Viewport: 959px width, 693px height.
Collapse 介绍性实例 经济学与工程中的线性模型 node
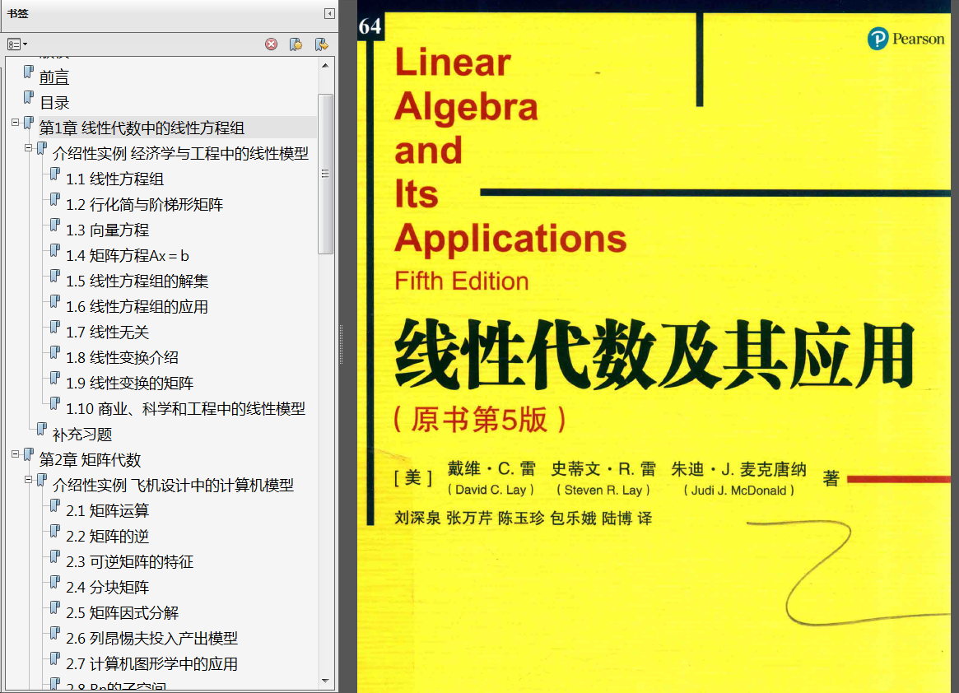tap(28, 148)
